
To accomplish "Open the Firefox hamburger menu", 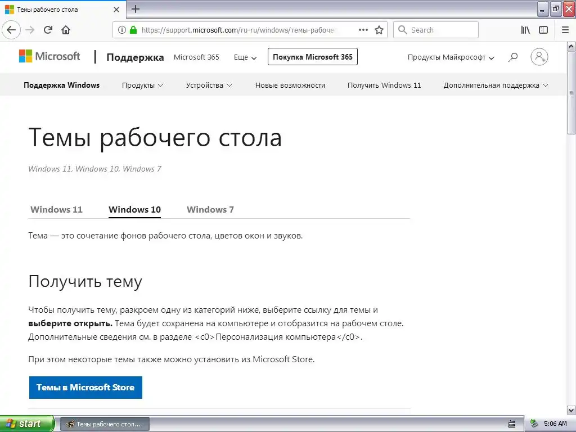I will [565, 30].
